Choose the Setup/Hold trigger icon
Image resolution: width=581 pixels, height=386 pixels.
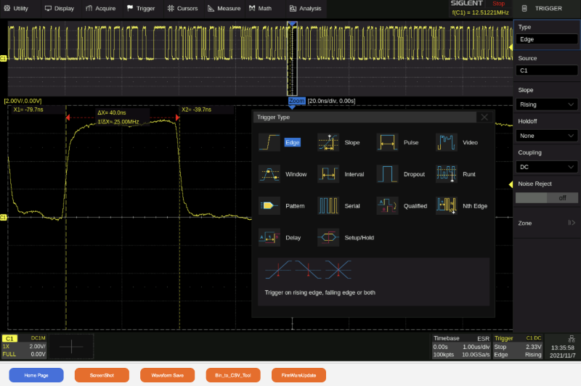(328, 237)
